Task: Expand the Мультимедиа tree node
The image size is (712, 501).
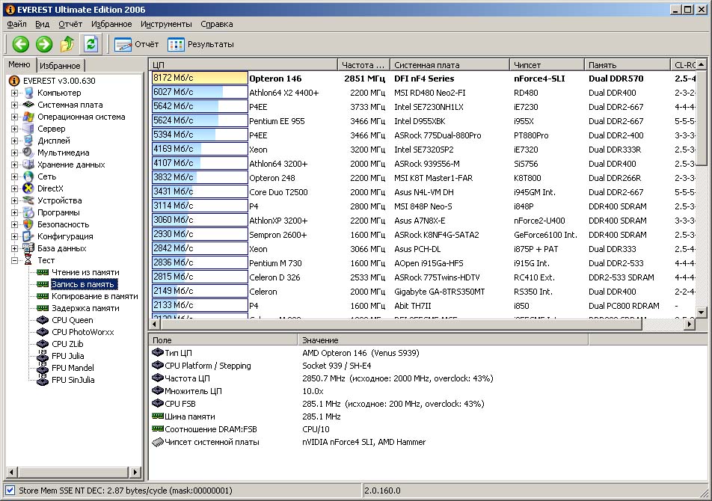Action: point(15,153)
